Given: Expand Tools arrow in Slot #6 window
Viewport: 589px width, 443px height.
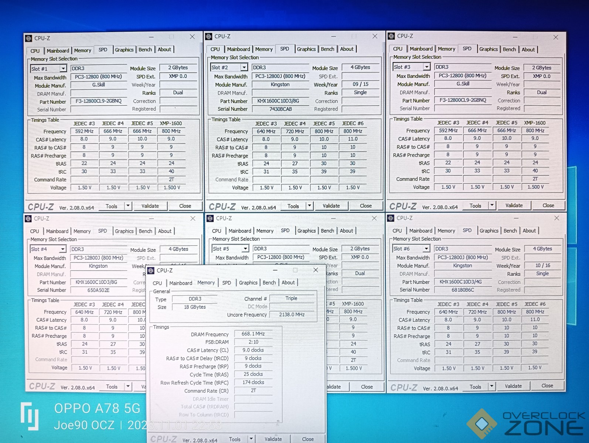Looking at the screenshot, I should (x=491, y=386).
